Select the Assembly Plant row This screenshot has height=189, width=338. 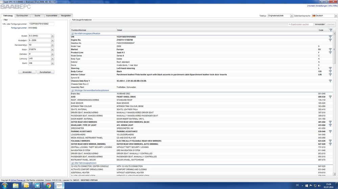202,87
